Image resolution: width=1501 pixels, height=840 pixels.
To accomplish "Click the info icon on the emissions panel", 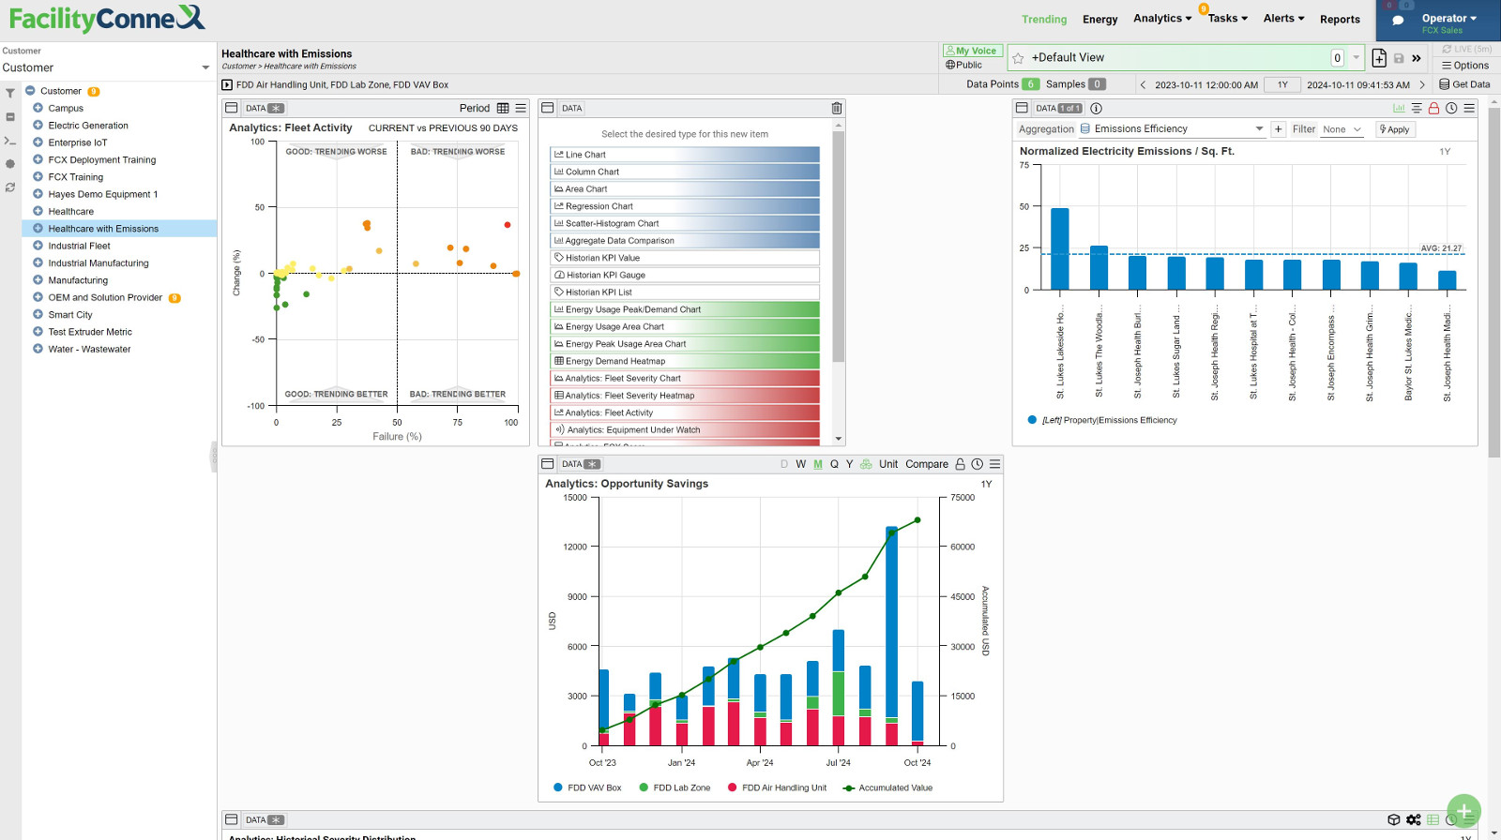I will pos(1096,109).
